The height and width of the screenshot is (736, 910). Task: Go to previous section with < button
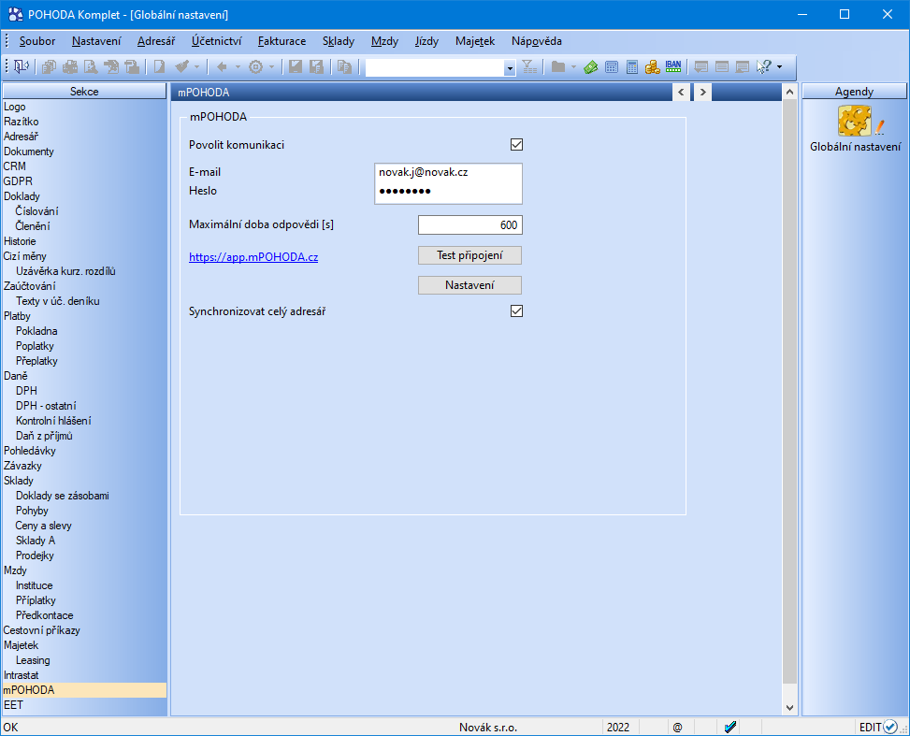coord(682,92)
